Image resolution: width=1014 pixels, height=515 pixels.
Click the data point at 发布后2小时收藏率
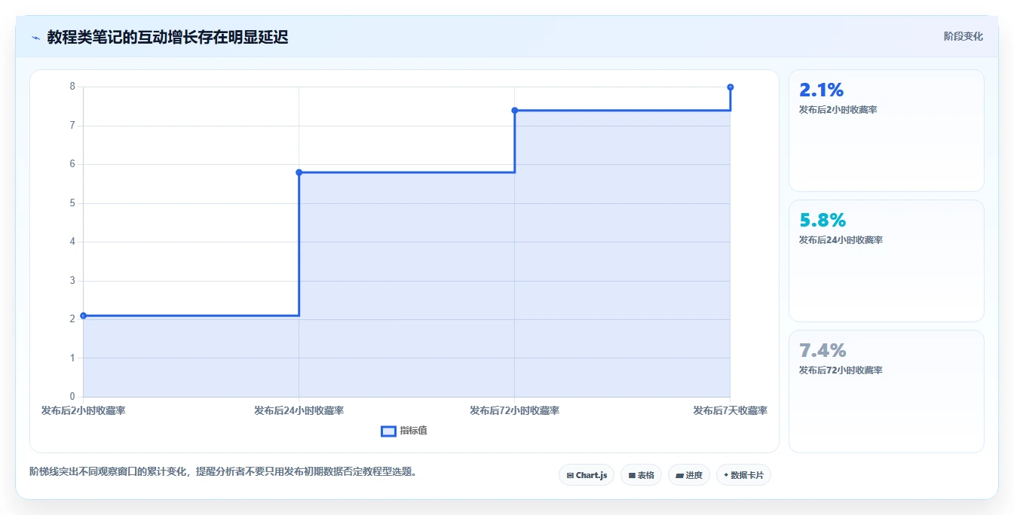tap(83, 315)
